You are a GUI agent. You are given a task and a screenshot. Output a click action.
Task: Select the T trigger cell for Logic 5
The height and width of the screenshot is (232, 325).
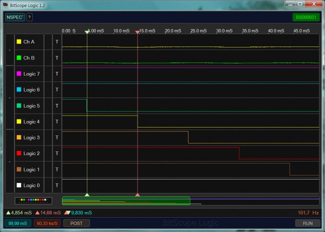click(x=57, y=106)
